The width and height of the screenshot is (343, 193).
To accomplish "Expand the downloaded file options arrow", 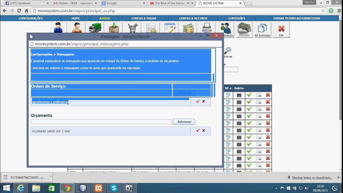I will 51,177.
